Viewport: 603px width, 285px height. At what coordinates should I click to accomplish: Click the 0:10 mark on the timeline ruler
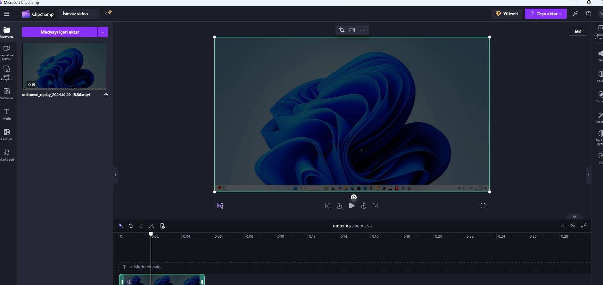coord(281,236)
